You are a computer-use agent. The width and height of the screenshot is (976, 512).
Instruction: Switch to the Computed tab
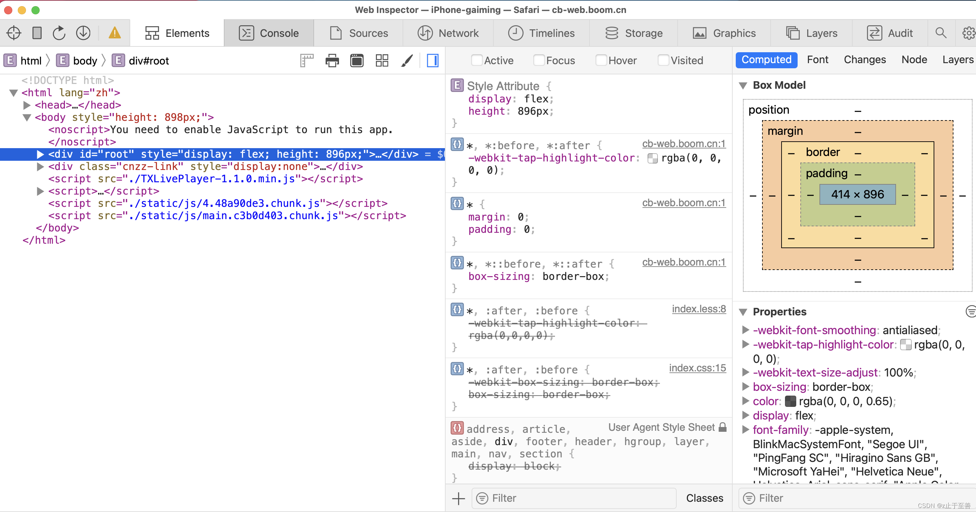tap(767, 60)
